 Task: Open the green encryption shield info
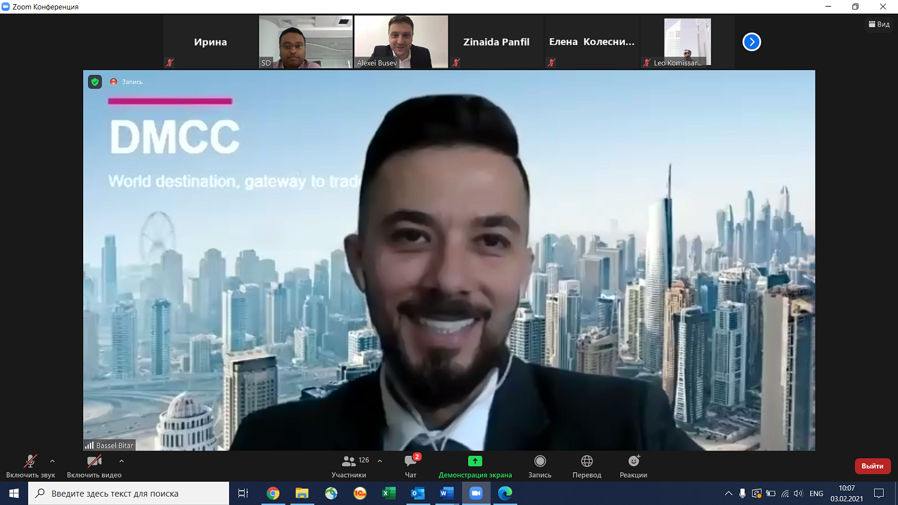[x=95, y=82]
